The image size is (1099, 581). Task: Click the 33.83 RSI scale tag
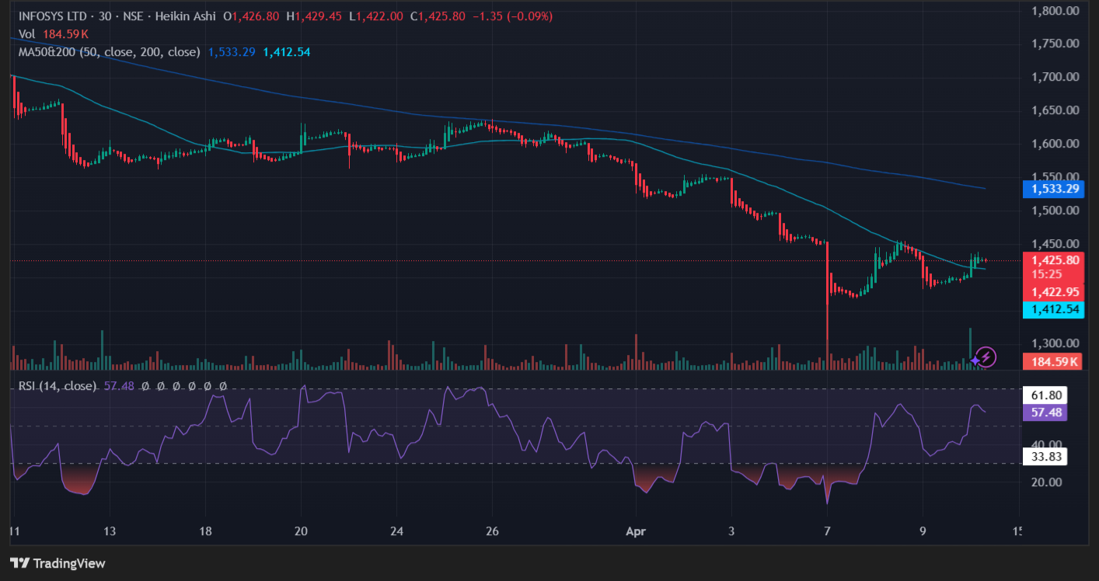pyautogui.click(x=1045, y=456)
